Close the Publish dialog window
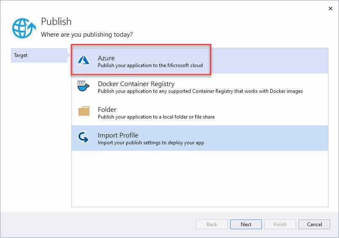 [330, 8]
